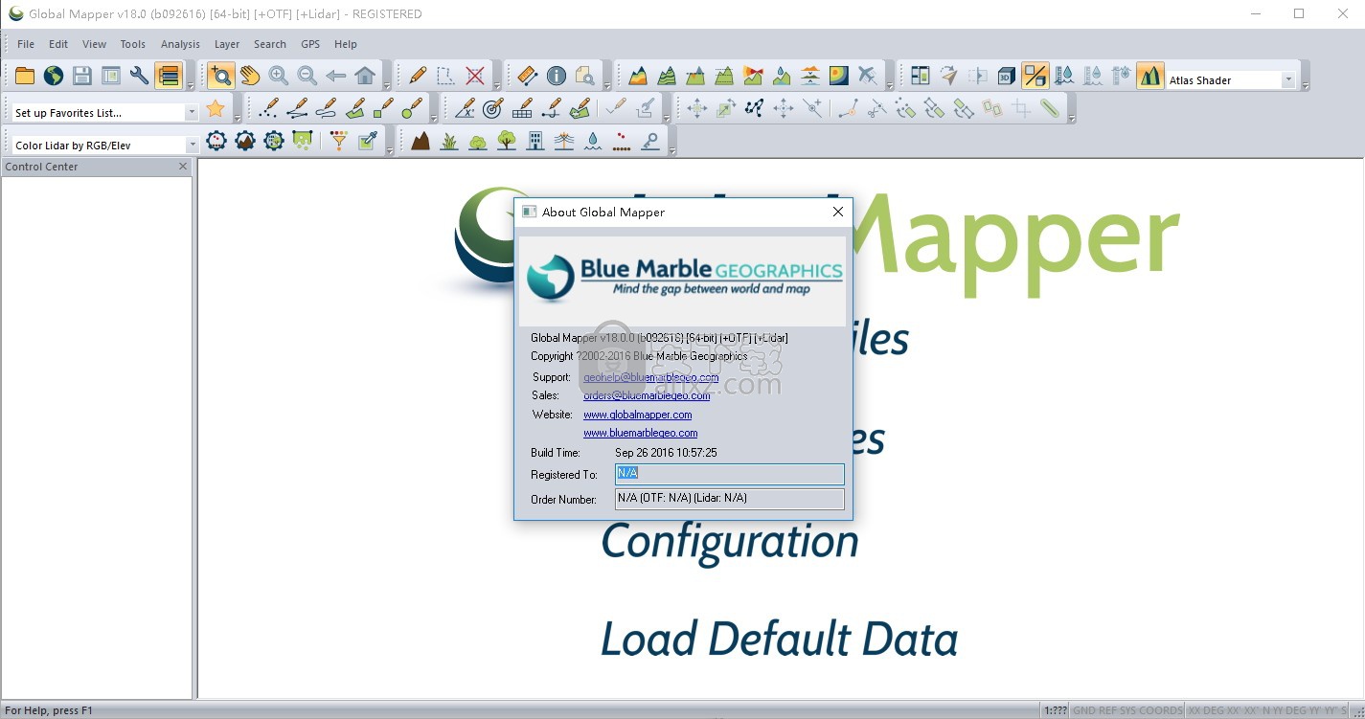Select the pencil Digitizer tool
1365x719 pixels.
point(418,76)
